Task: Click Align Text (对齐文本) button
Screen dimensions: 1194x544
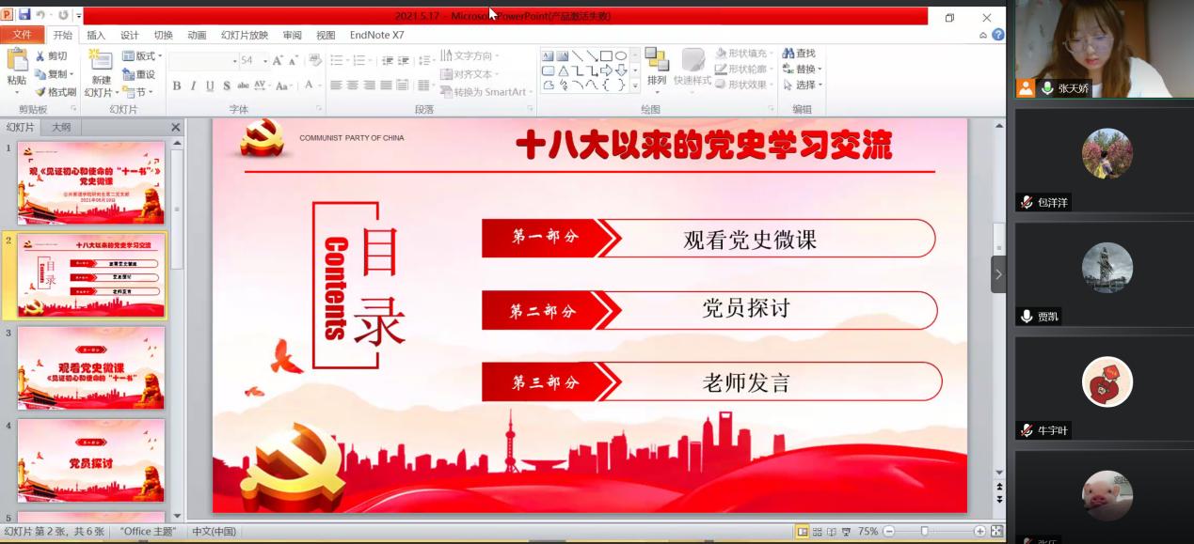Action: (470, 73)
